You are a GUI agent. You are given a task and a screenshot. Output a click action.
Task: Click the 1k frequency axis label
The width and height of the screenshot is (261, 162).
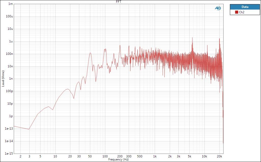(x=155, y=156)
